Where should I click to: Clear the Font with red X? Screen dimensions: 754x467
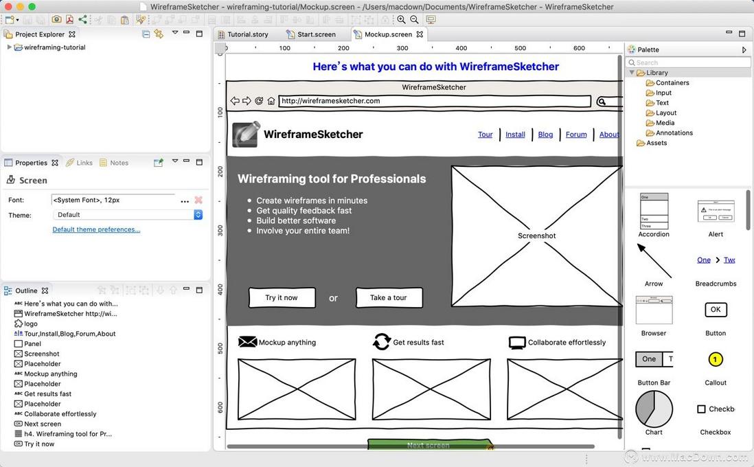tap(198, 200)
